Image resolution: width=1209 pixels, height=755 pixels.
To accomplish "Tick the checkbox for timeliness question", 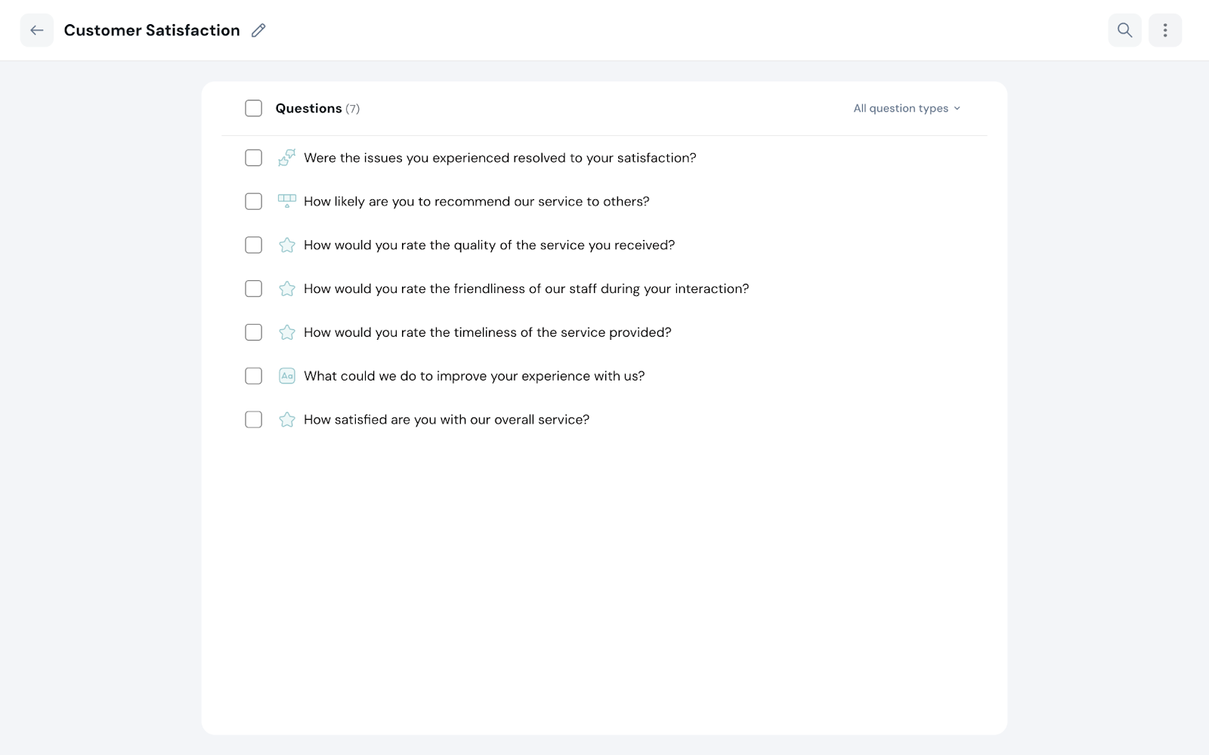I will [x=254, y=332].
